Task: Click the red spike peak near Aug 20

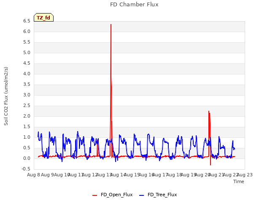Action: coord(209,111)
